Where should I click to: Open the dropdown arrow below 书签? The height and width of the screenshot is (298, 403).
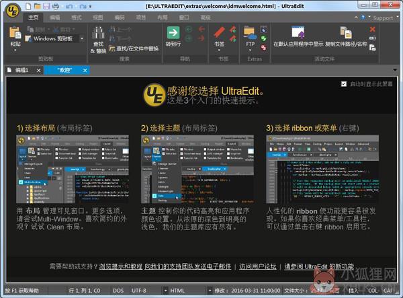[x=219, y=50]
